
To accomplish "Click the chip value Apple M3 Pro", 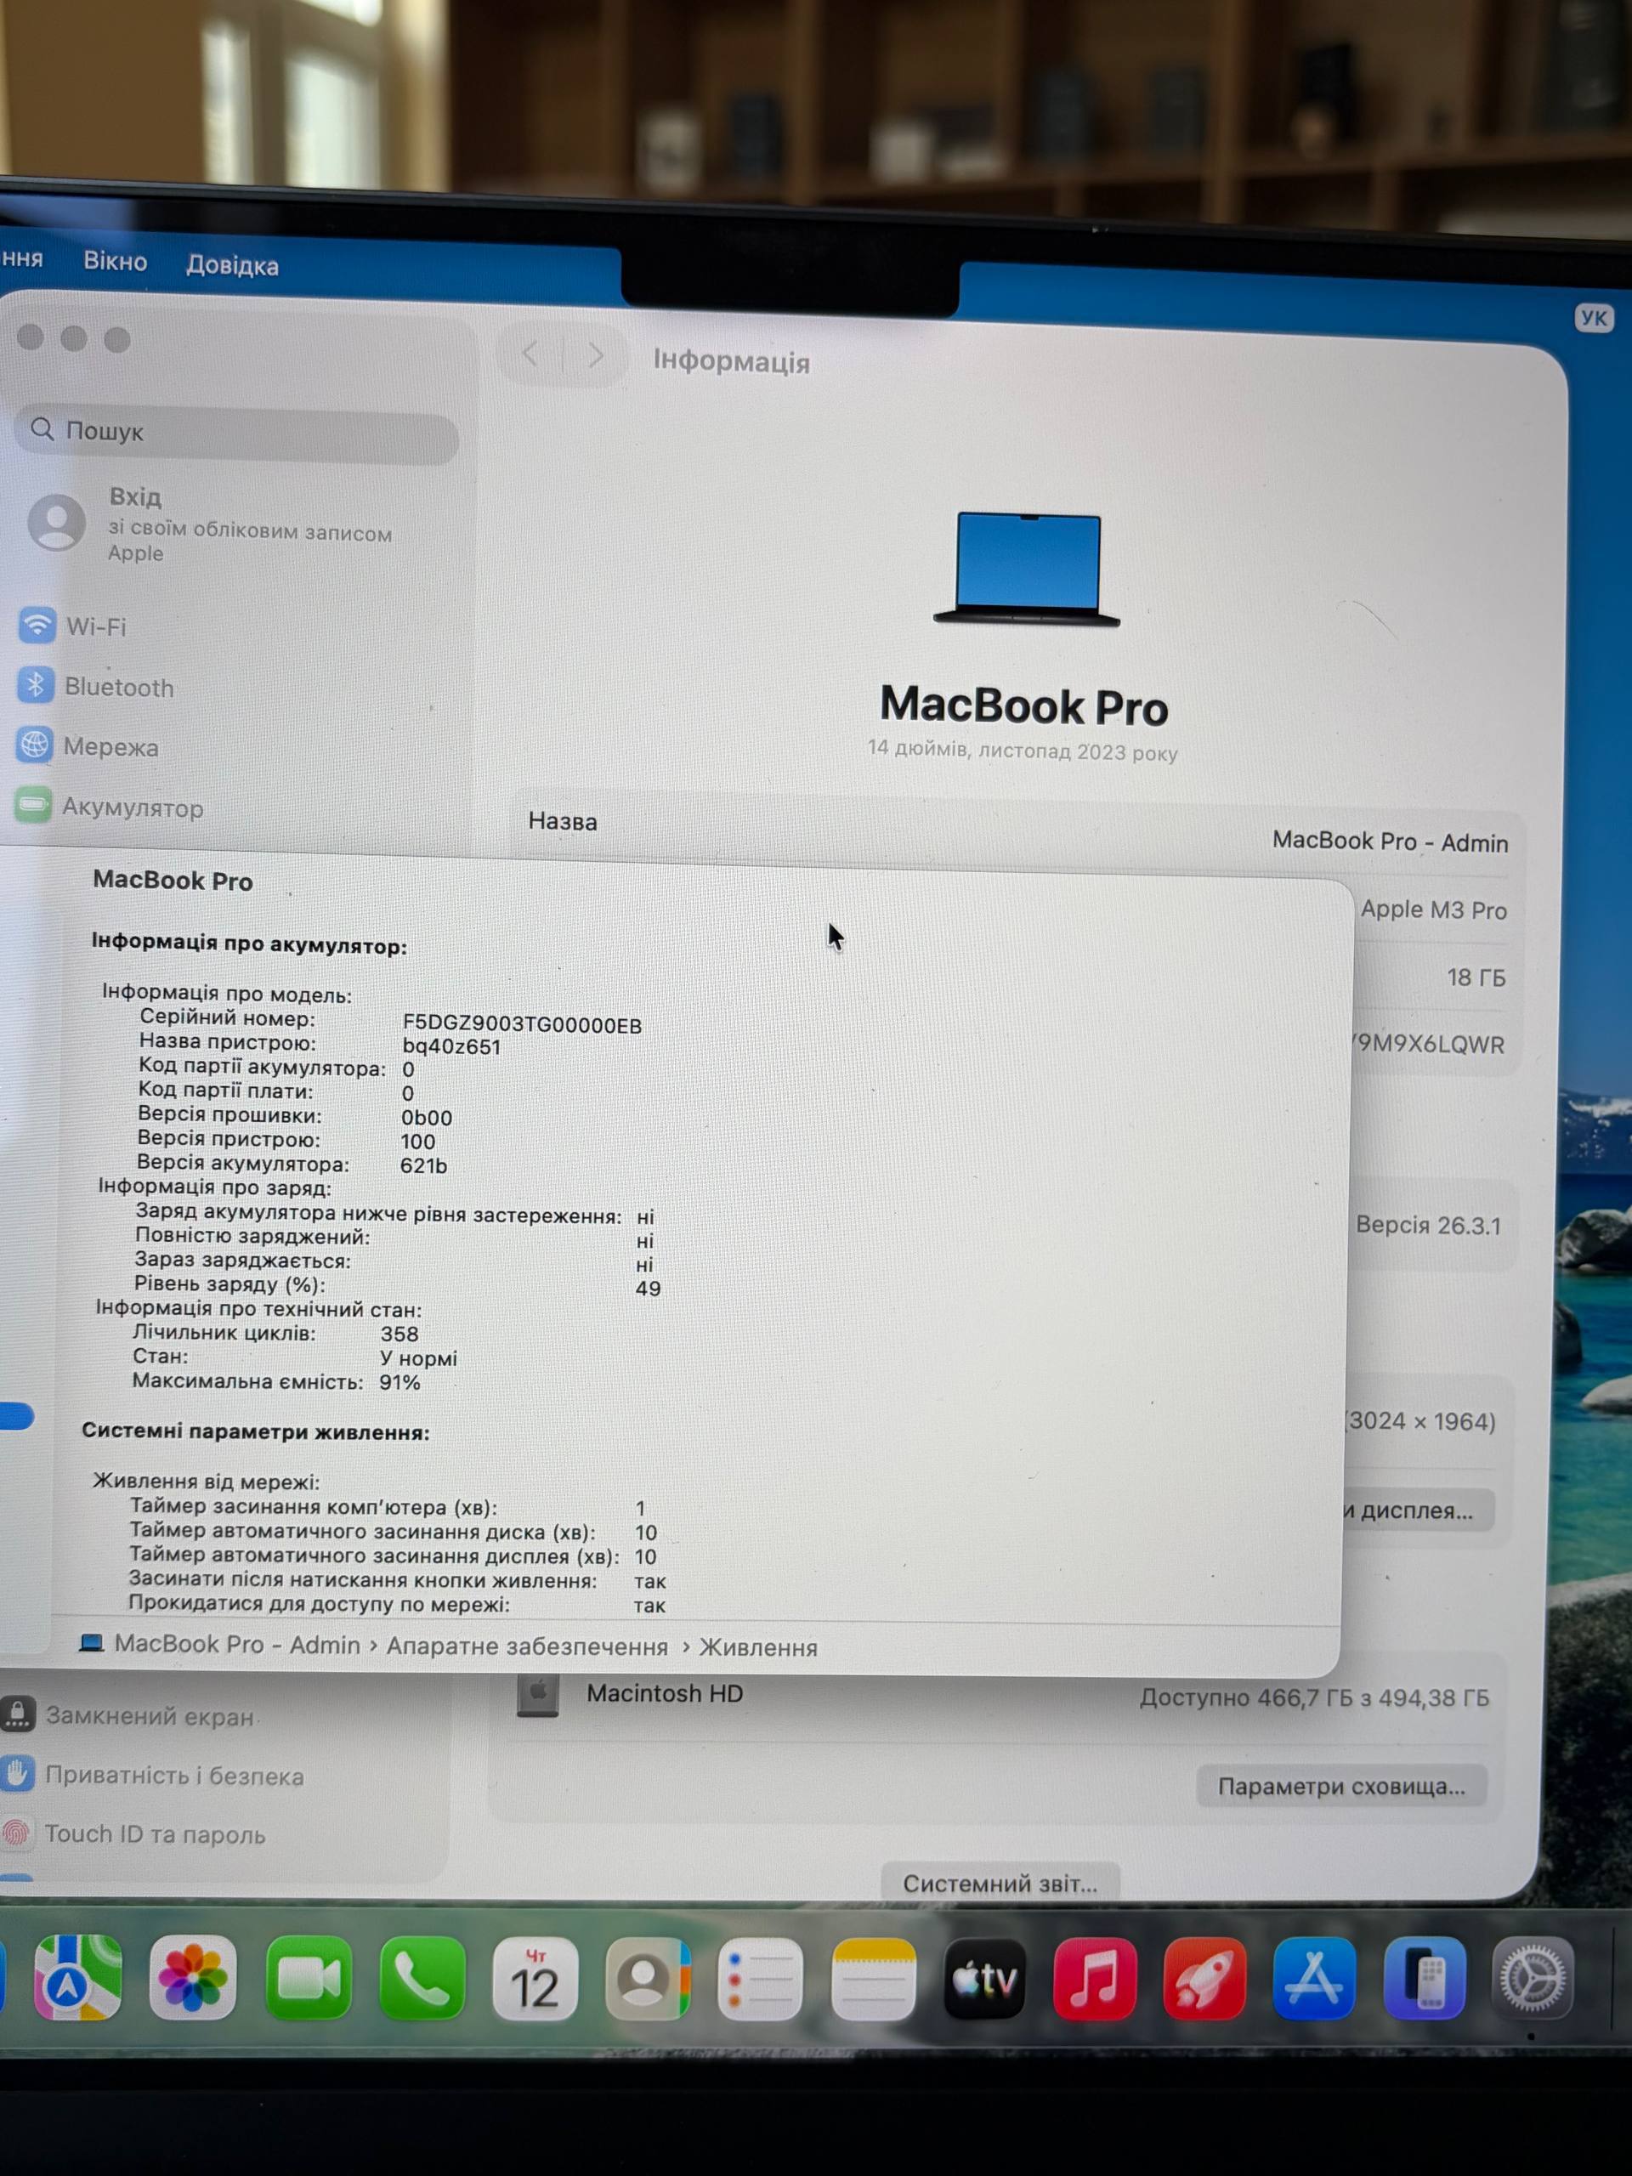I will 1433,910.
